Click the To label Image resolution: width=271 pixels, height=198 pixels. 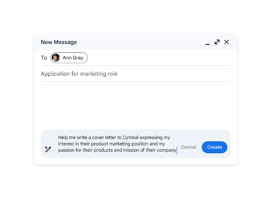(44, 58)
